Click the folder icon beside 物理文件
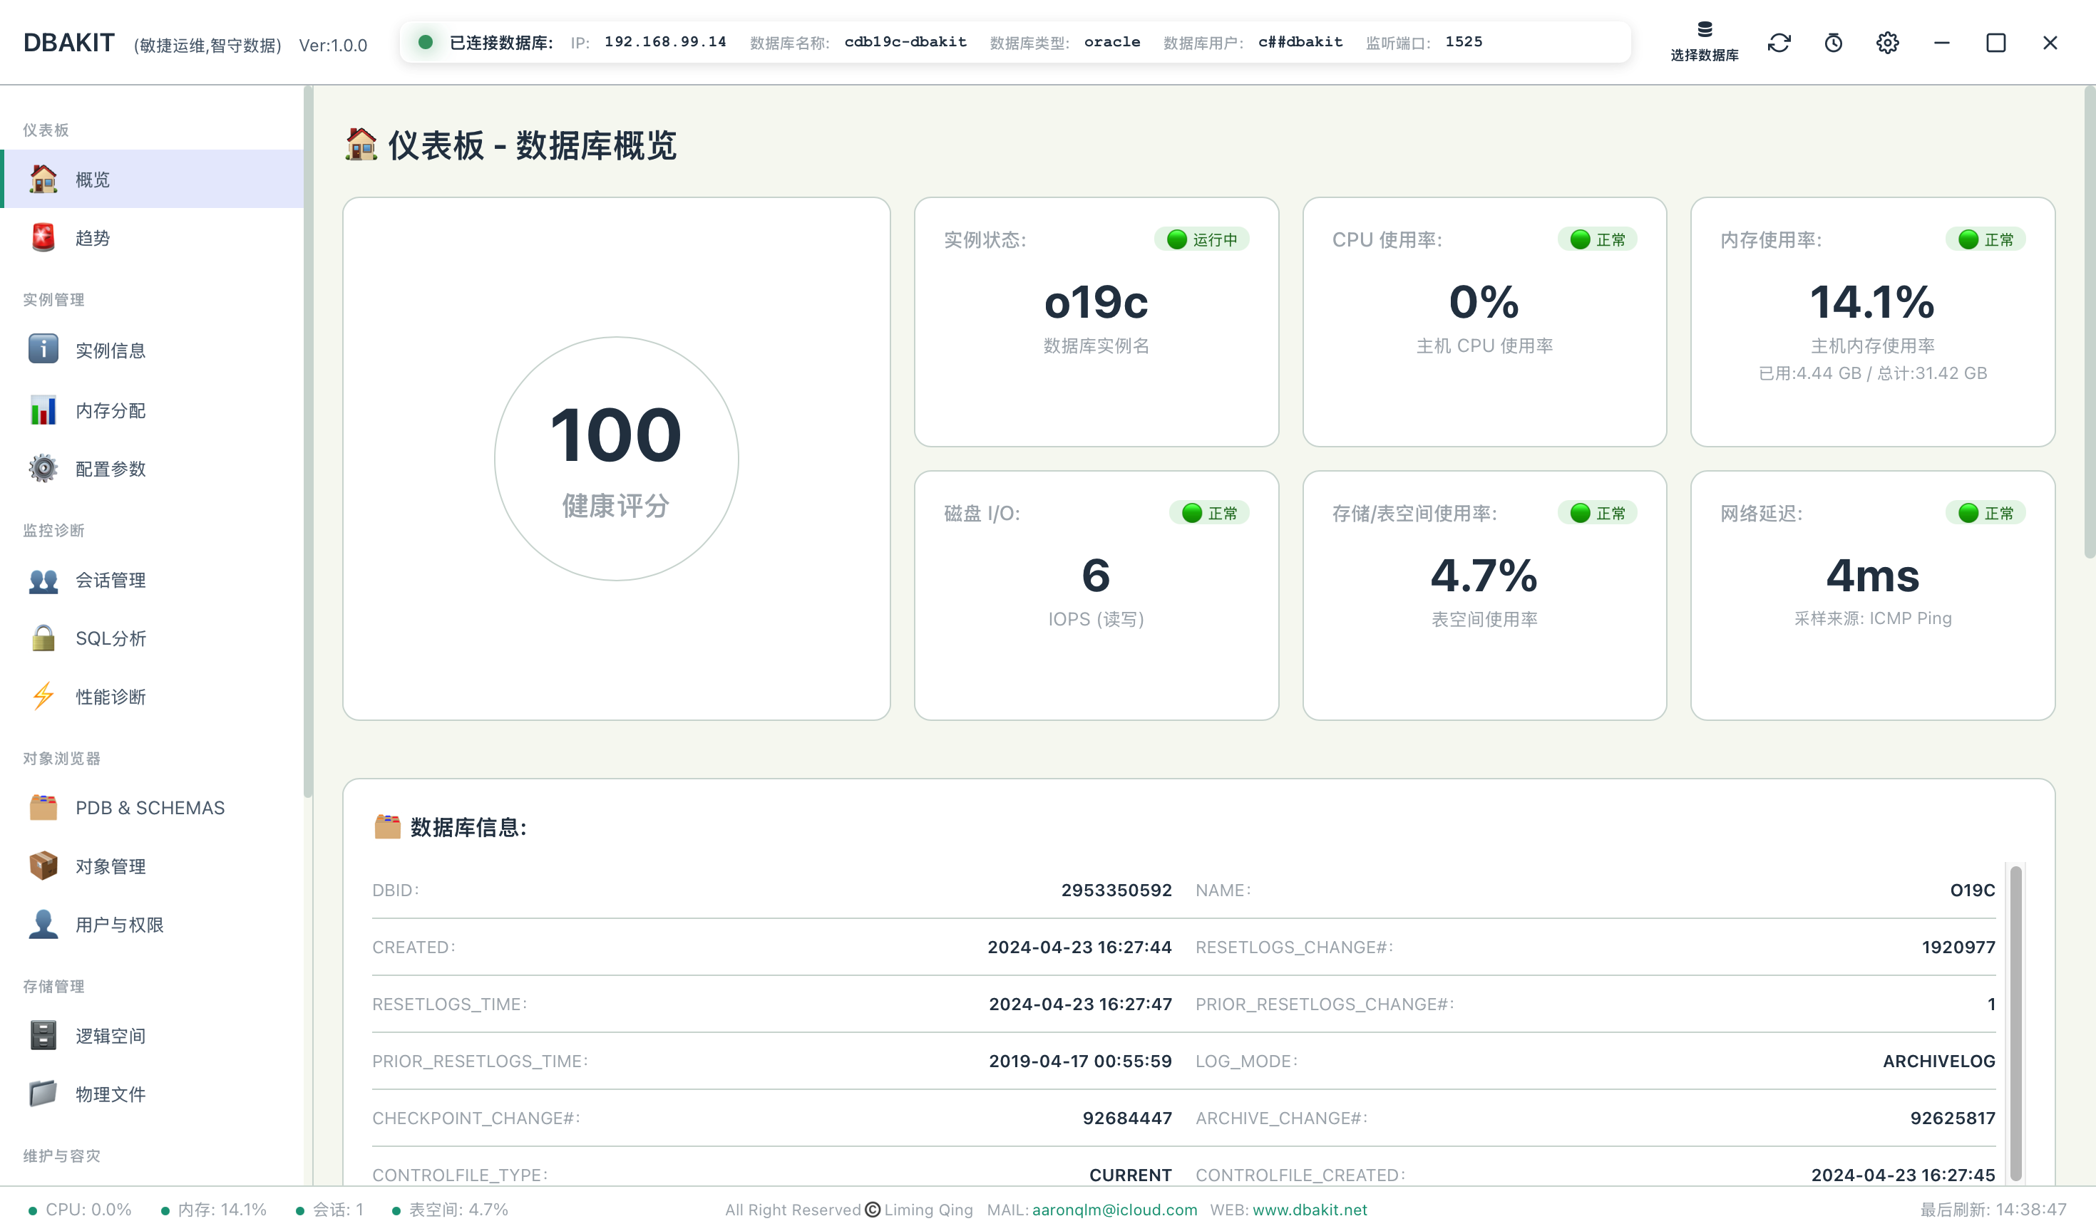Screen dimensions: 2096x1231 coord(43,1093)
